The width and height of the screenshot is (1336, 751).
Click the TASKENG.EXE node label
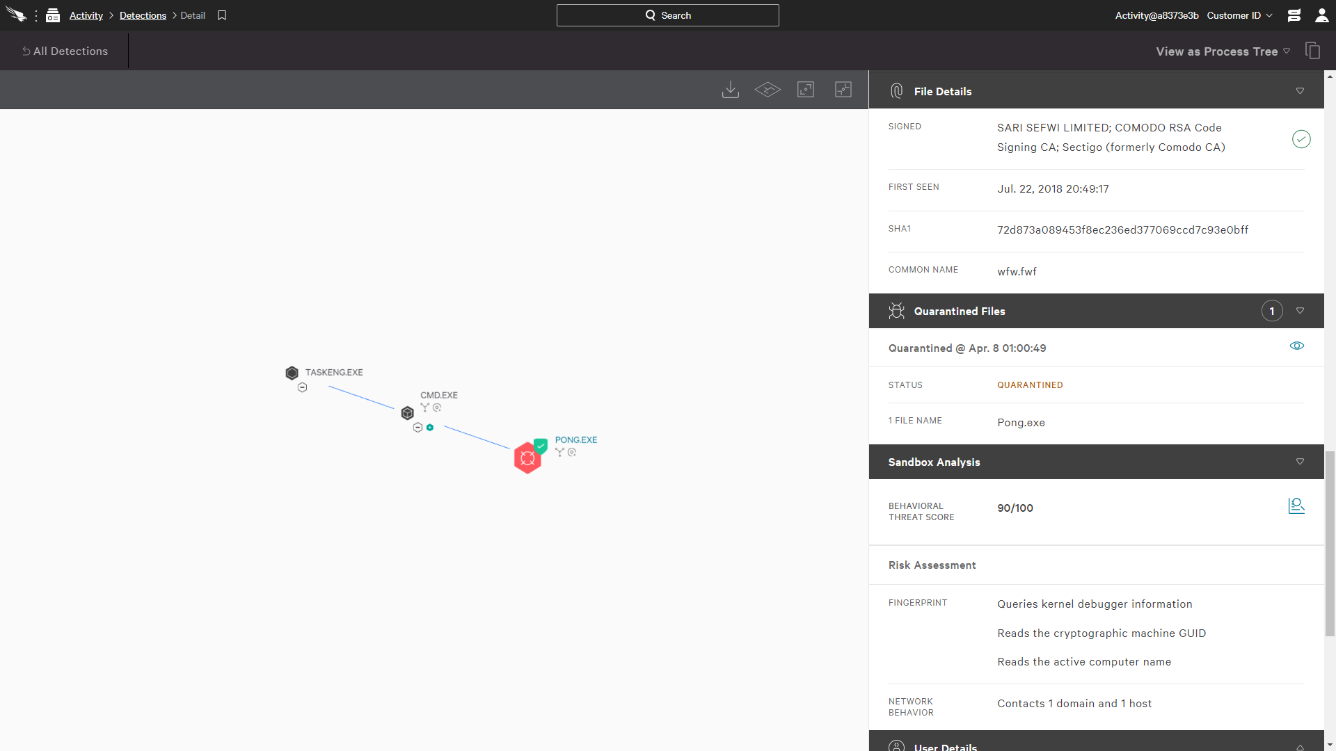point(334,373)
